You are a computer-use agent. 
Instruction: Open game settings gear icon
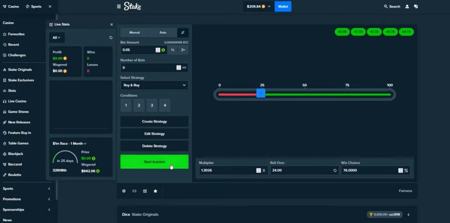tap(124, 191)
